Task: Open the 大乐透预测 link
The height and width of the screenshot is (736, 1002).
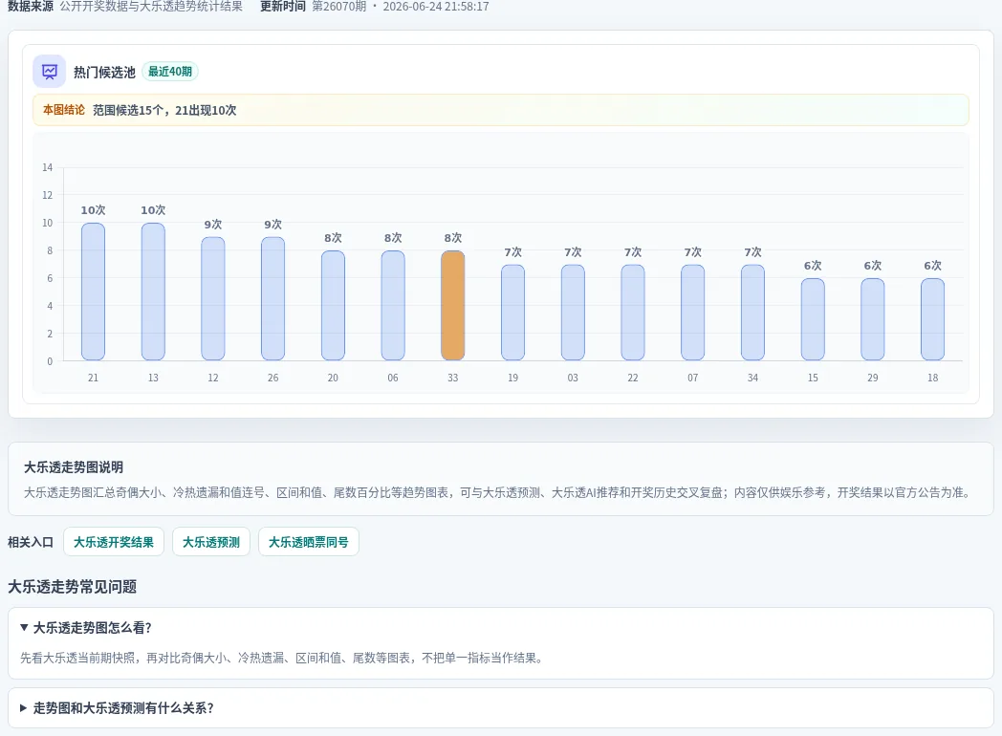Action: click(211, 542)
